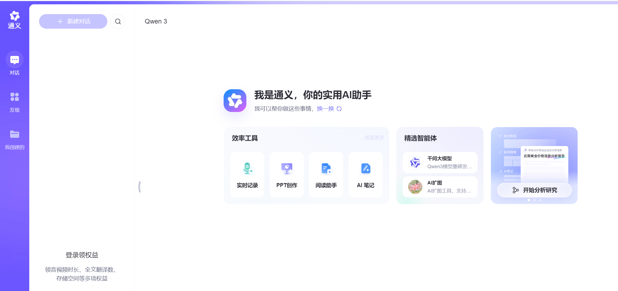618x291 pixels.
Task: Open the AI扩图 agent card
Action: [x=440, y=187]
